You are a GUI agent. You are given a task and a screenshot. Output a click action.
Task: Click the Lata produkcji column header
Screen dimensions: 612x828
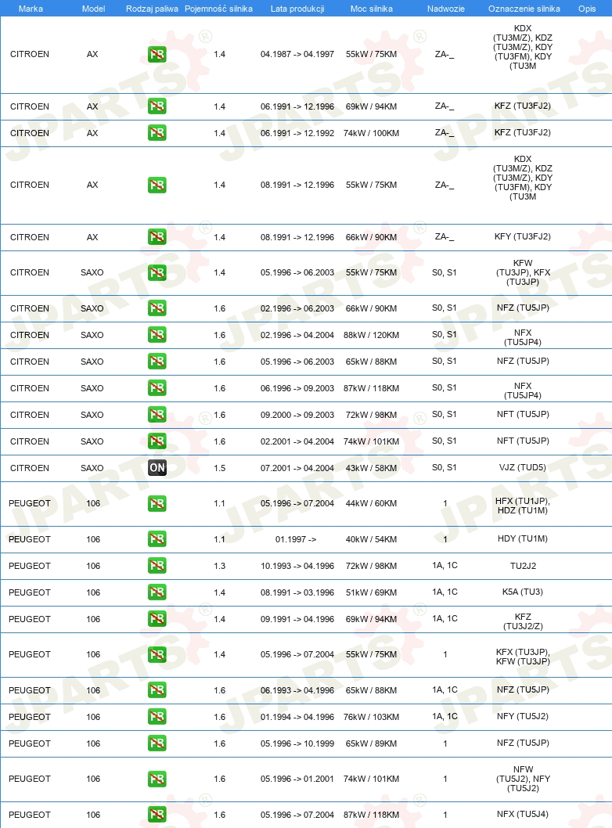pos(297,9)
